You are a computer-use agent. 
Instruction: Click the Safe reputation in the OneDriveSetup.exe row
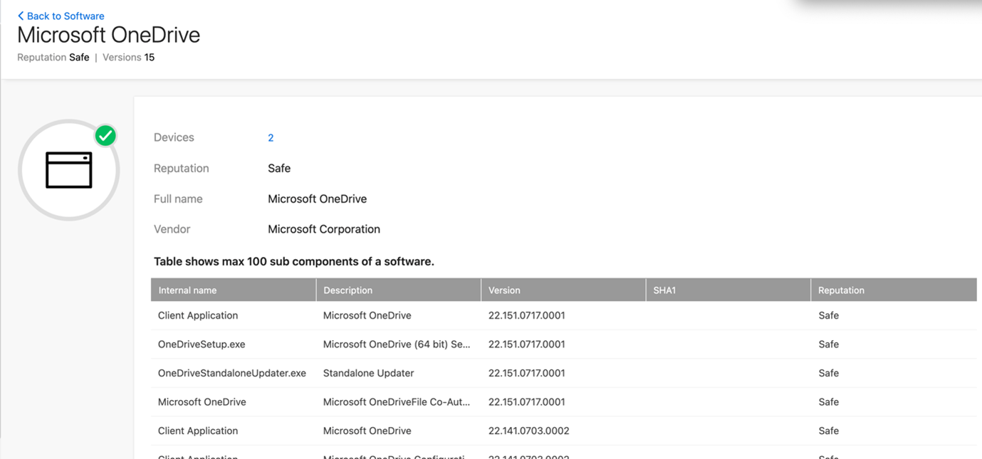click(828, 344)
